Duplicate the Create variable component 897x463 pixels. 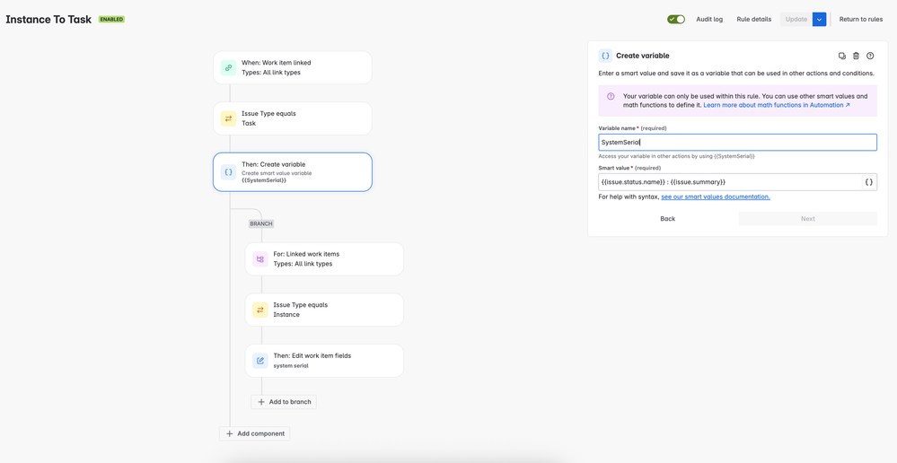coord(842,56)
